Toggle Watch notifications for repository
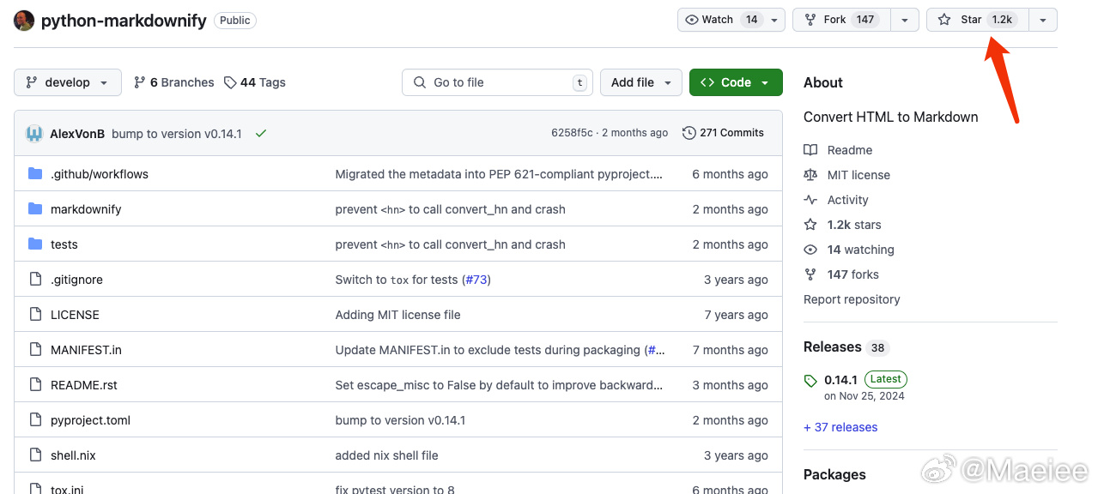The image size is (1098, 494). 719,20
